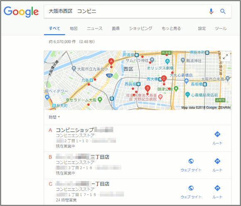Open 設定 search settings
The height and width of the screenshot is (206, 241).
(202, 29)
